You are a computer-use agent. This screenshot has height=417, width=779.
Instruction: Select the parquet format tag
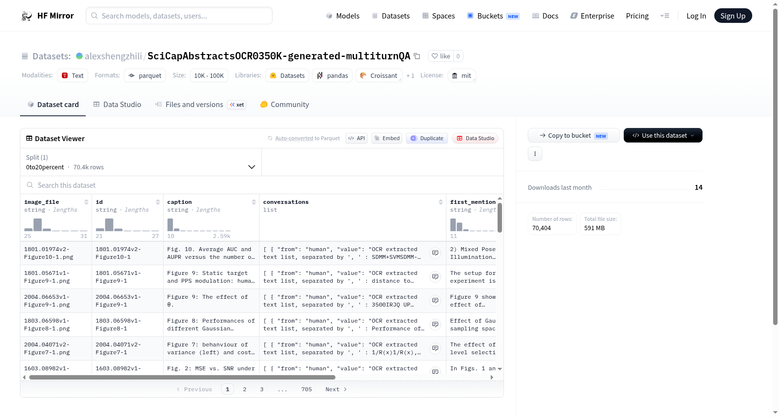145,75
